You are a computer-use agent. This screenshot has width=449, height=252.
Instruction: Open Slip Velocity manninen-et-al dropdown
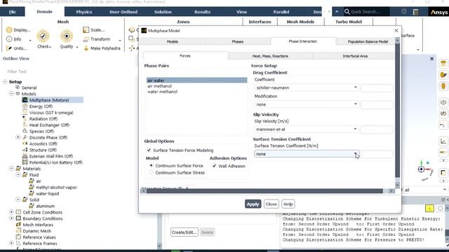coord(307,129)
